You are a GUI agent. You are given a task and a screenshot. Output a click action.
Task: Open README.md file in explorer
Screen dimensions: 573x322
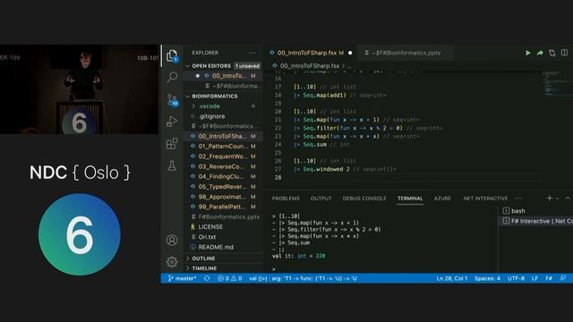(x=223, y=247)
